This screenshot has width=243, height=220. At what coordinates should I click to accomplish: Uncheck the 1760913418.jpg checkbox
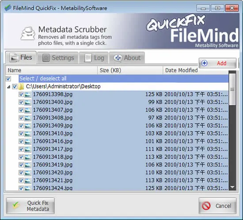coord(21,157)
